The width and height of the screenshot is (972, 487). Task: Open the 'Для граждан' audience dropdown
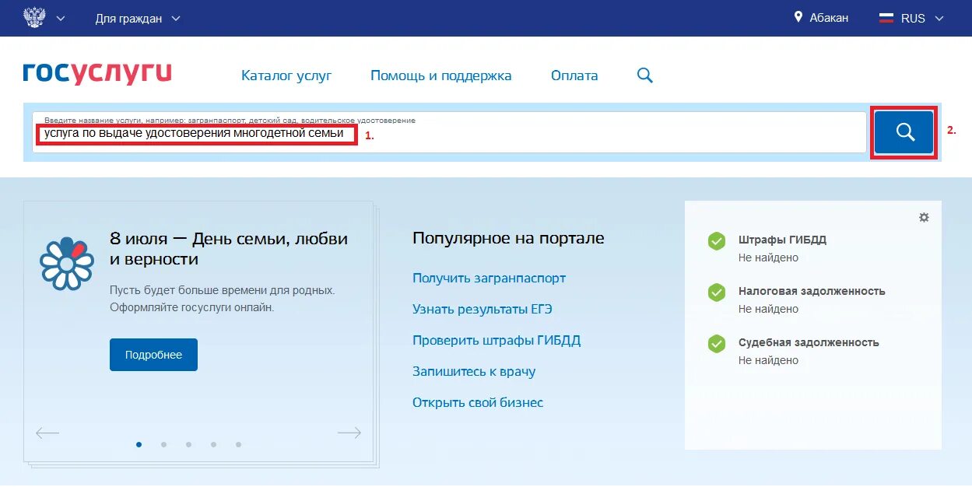point(138,18)
